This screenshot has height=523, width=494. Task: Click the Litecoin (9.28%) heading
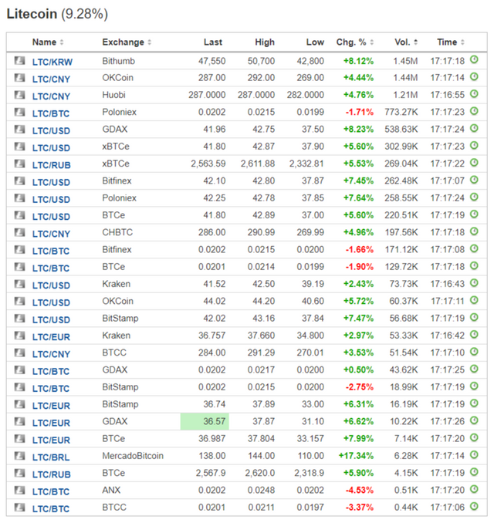(x=57, y=14)
